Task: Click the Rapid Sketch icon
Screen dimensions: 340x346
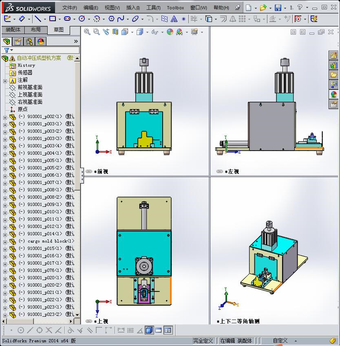Action: (314, 19)
